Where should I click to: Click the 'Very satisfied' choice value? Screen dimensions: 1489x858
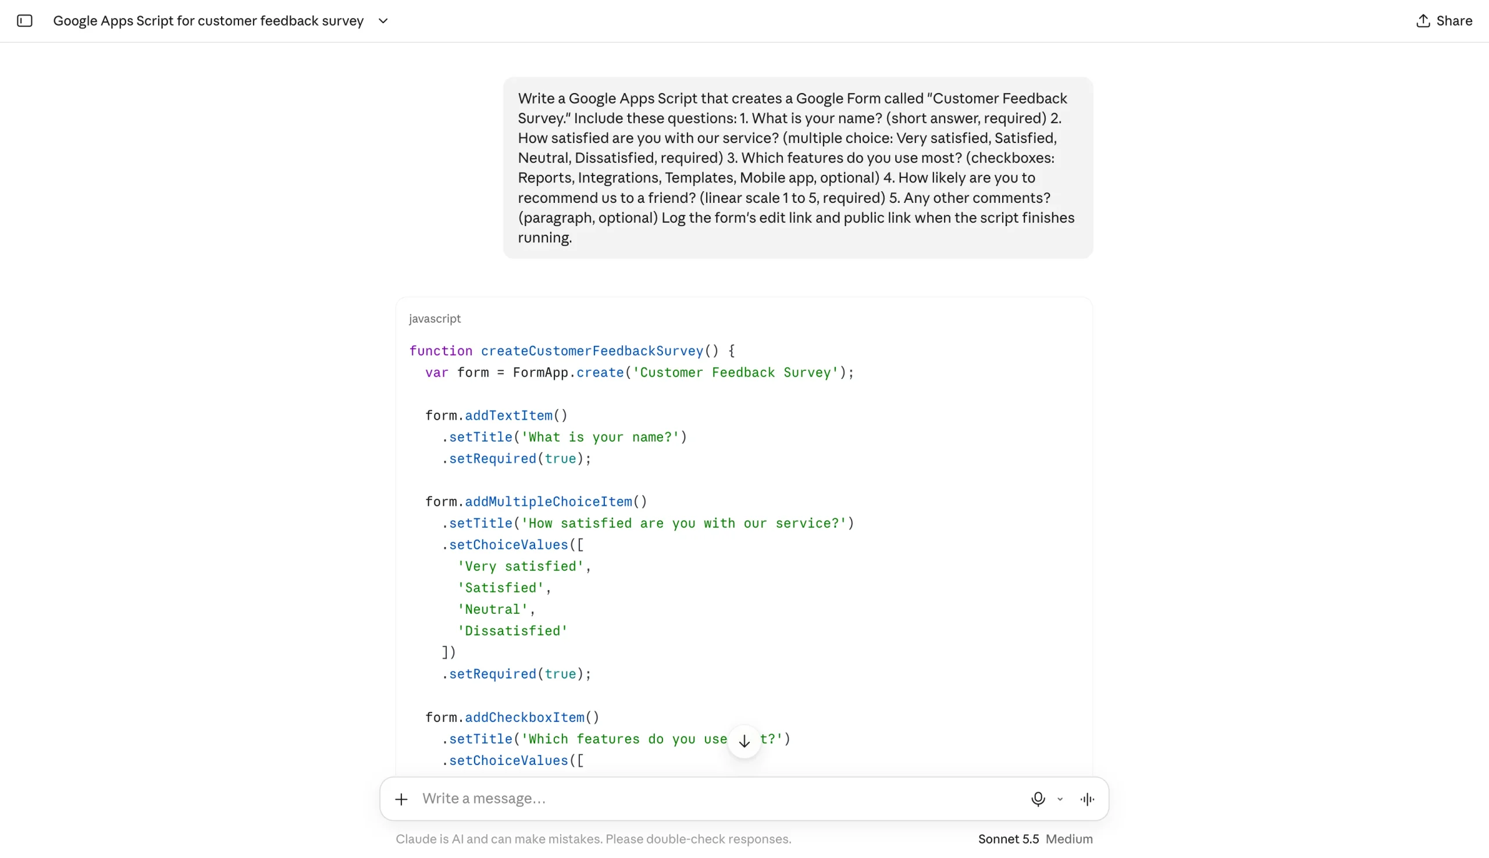(x=521, y=566)
